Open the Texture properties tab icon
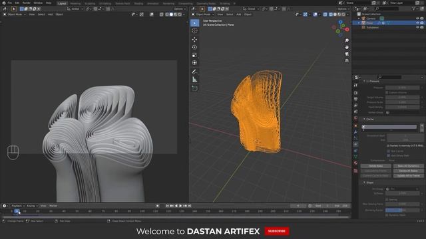Screen dimensions: 426x239 pyautogui.click(x=355, y=171)
